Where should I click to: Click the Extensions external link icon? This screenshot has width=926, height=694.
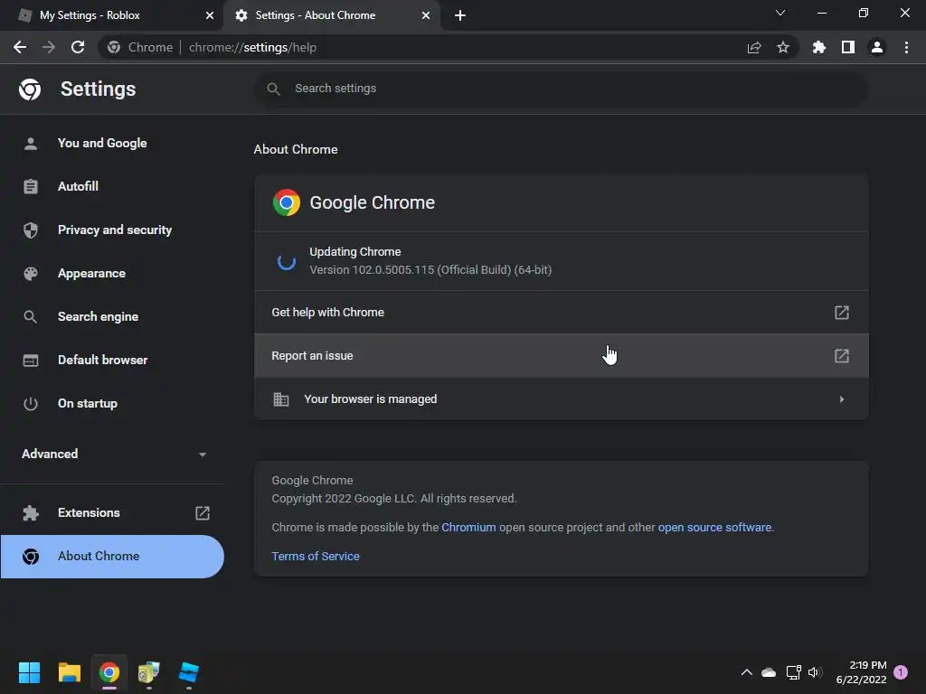click(x=203, y=513)
